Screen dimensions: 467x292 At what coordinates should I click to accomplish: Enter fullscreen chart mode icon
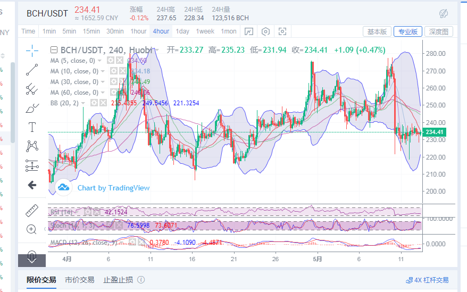coord(282,31)
